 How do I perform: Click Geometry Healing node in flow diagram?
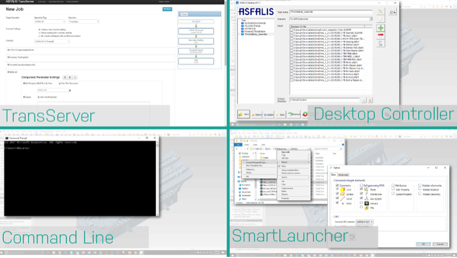click(x=196, y=41)
